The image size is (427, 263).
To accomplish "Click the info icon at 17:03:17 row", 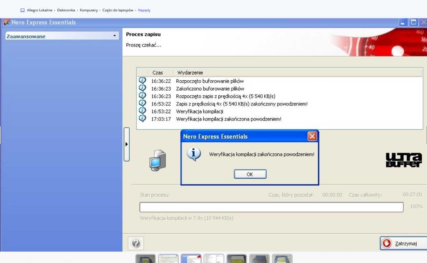I will click(142, 118).
